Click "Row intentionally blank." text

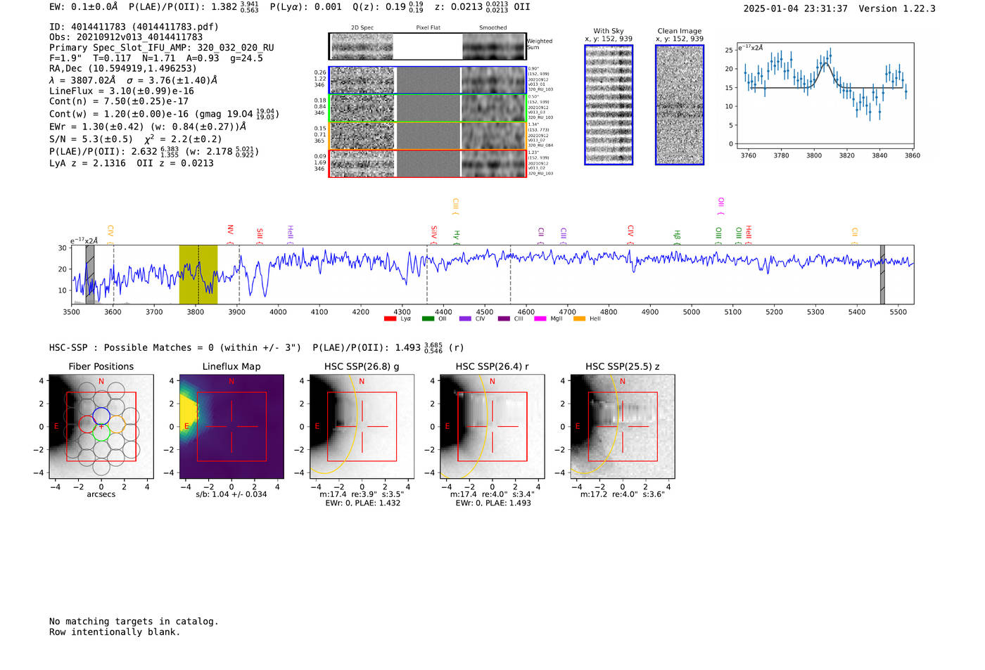(x=115, y=632)
